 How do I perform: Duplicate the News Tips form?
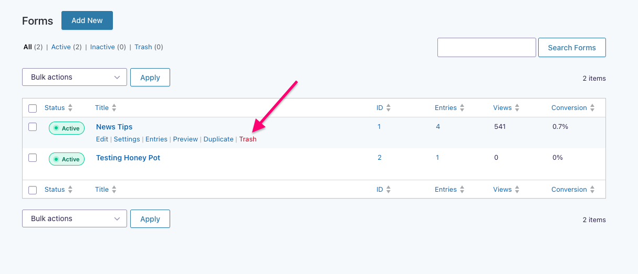coord(218,139)
